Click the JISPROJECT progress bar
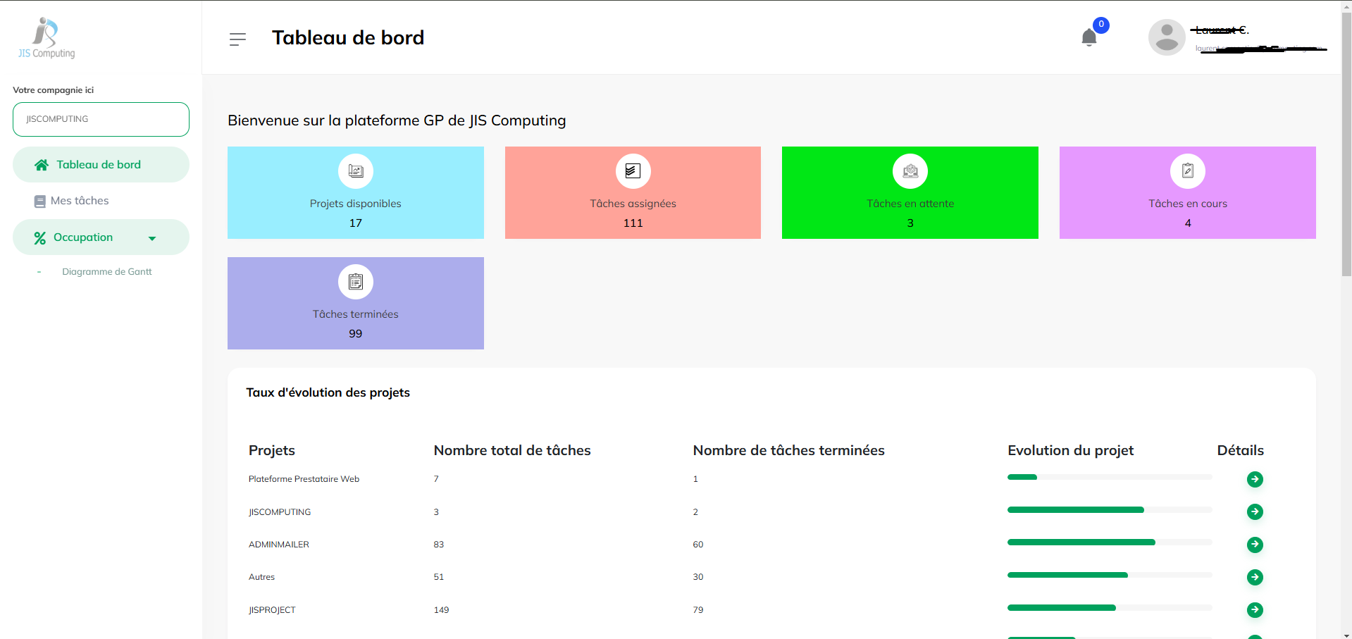 click(x=1110, y=607)
